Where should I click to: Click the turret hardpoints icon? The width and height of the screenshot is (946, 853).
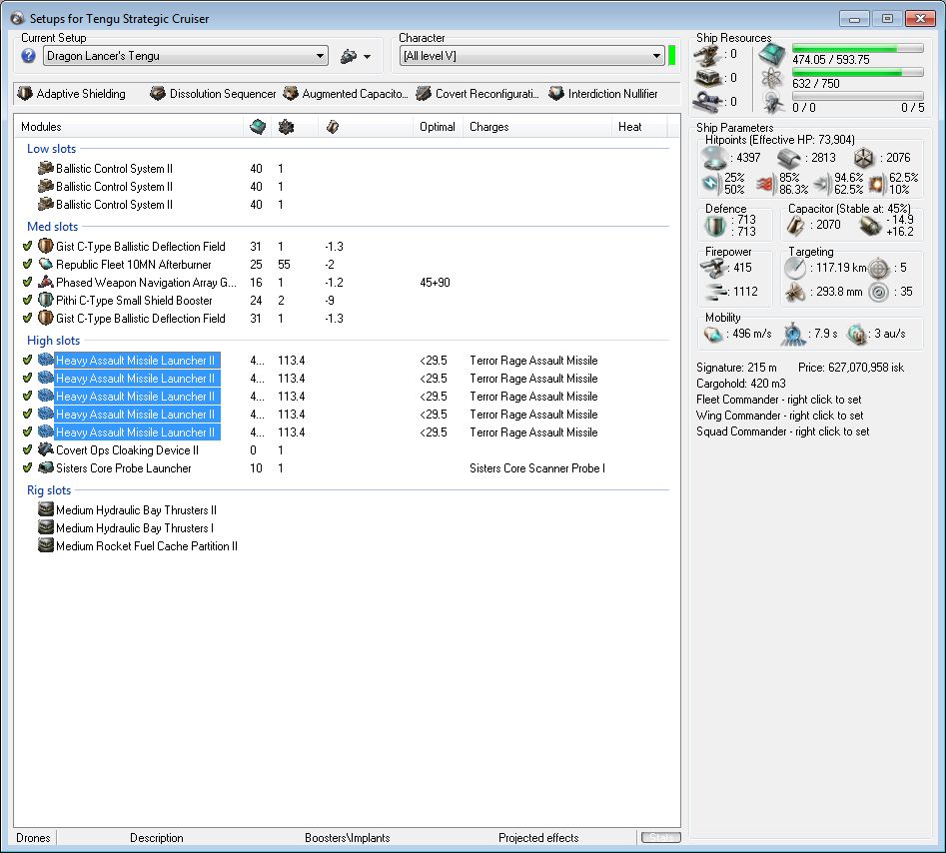point(706,55)
